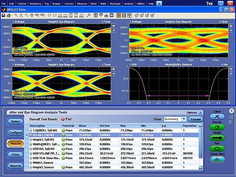Select the Zoom Out magnifier tool

(27, 15)
